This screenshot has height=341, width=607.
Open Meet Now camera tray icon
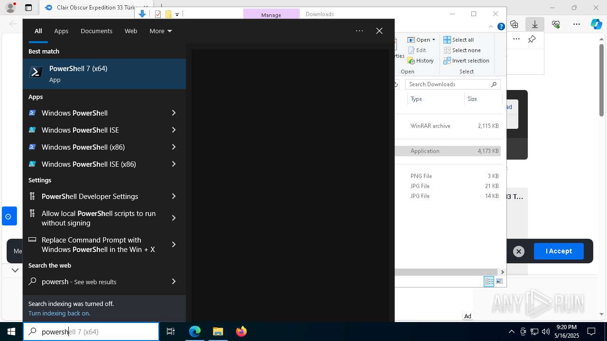523,332
